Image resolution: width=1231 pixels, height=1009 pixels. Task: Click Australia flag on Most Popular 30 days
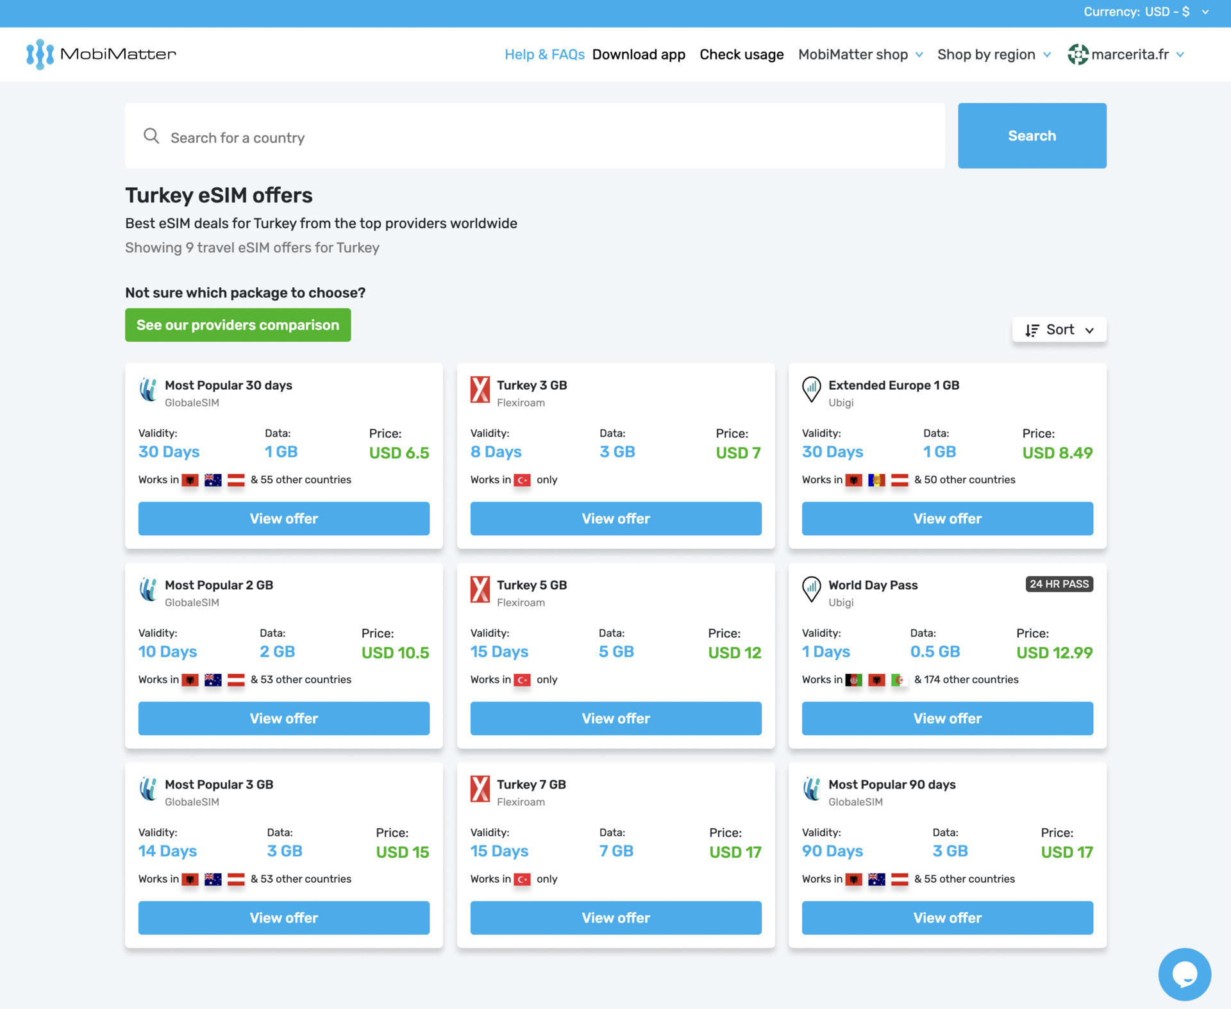[x=213, y=480]
